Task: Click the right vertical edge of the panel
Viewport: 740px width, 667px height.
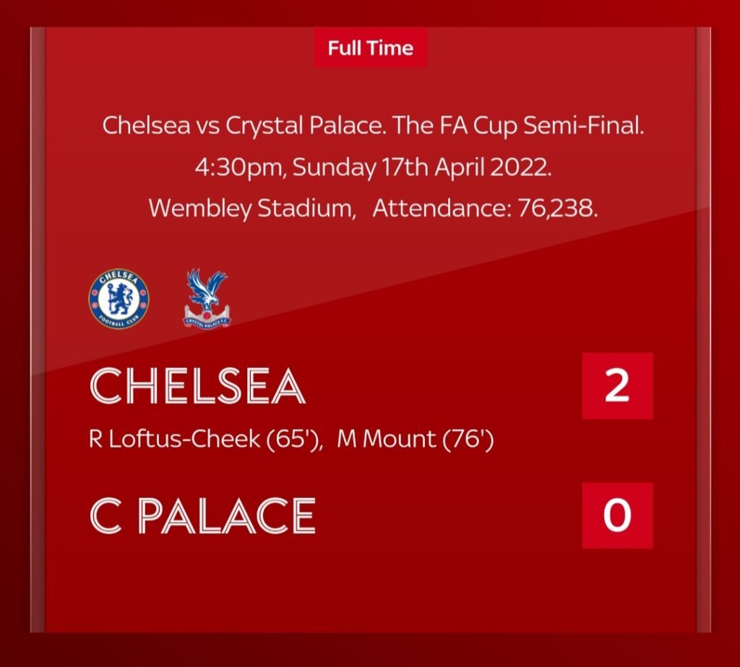Action: point(703,329)
